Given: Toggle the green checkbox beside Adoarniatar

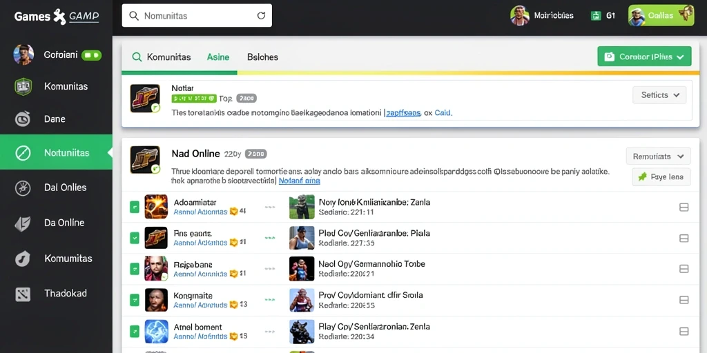Looking at the screenshot, I should click(x=135, y=207).
